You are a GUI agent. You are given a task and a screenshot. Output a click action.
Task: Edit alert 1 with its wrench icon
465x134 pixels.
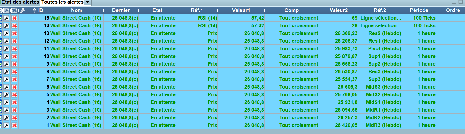tap(6, 125)
